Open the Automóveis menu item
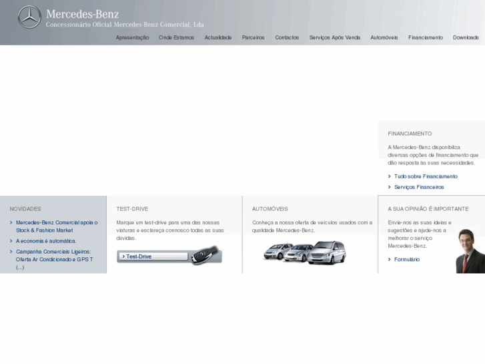This screenshot has width=485, height=364. (384, 37)
